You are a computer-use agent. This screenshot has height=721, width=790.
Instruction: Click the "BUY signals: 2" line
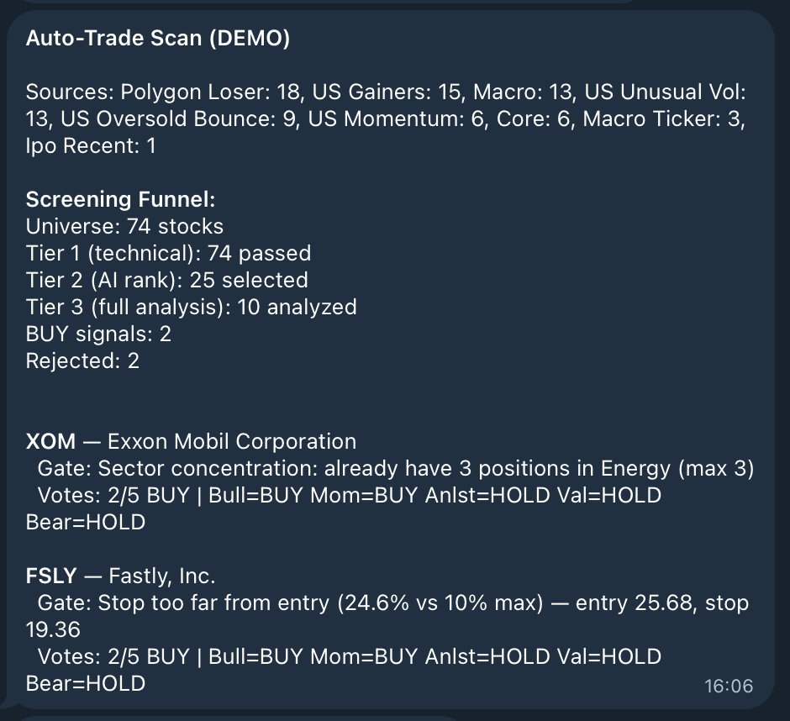pyautogui.click(x=98, y=334)
